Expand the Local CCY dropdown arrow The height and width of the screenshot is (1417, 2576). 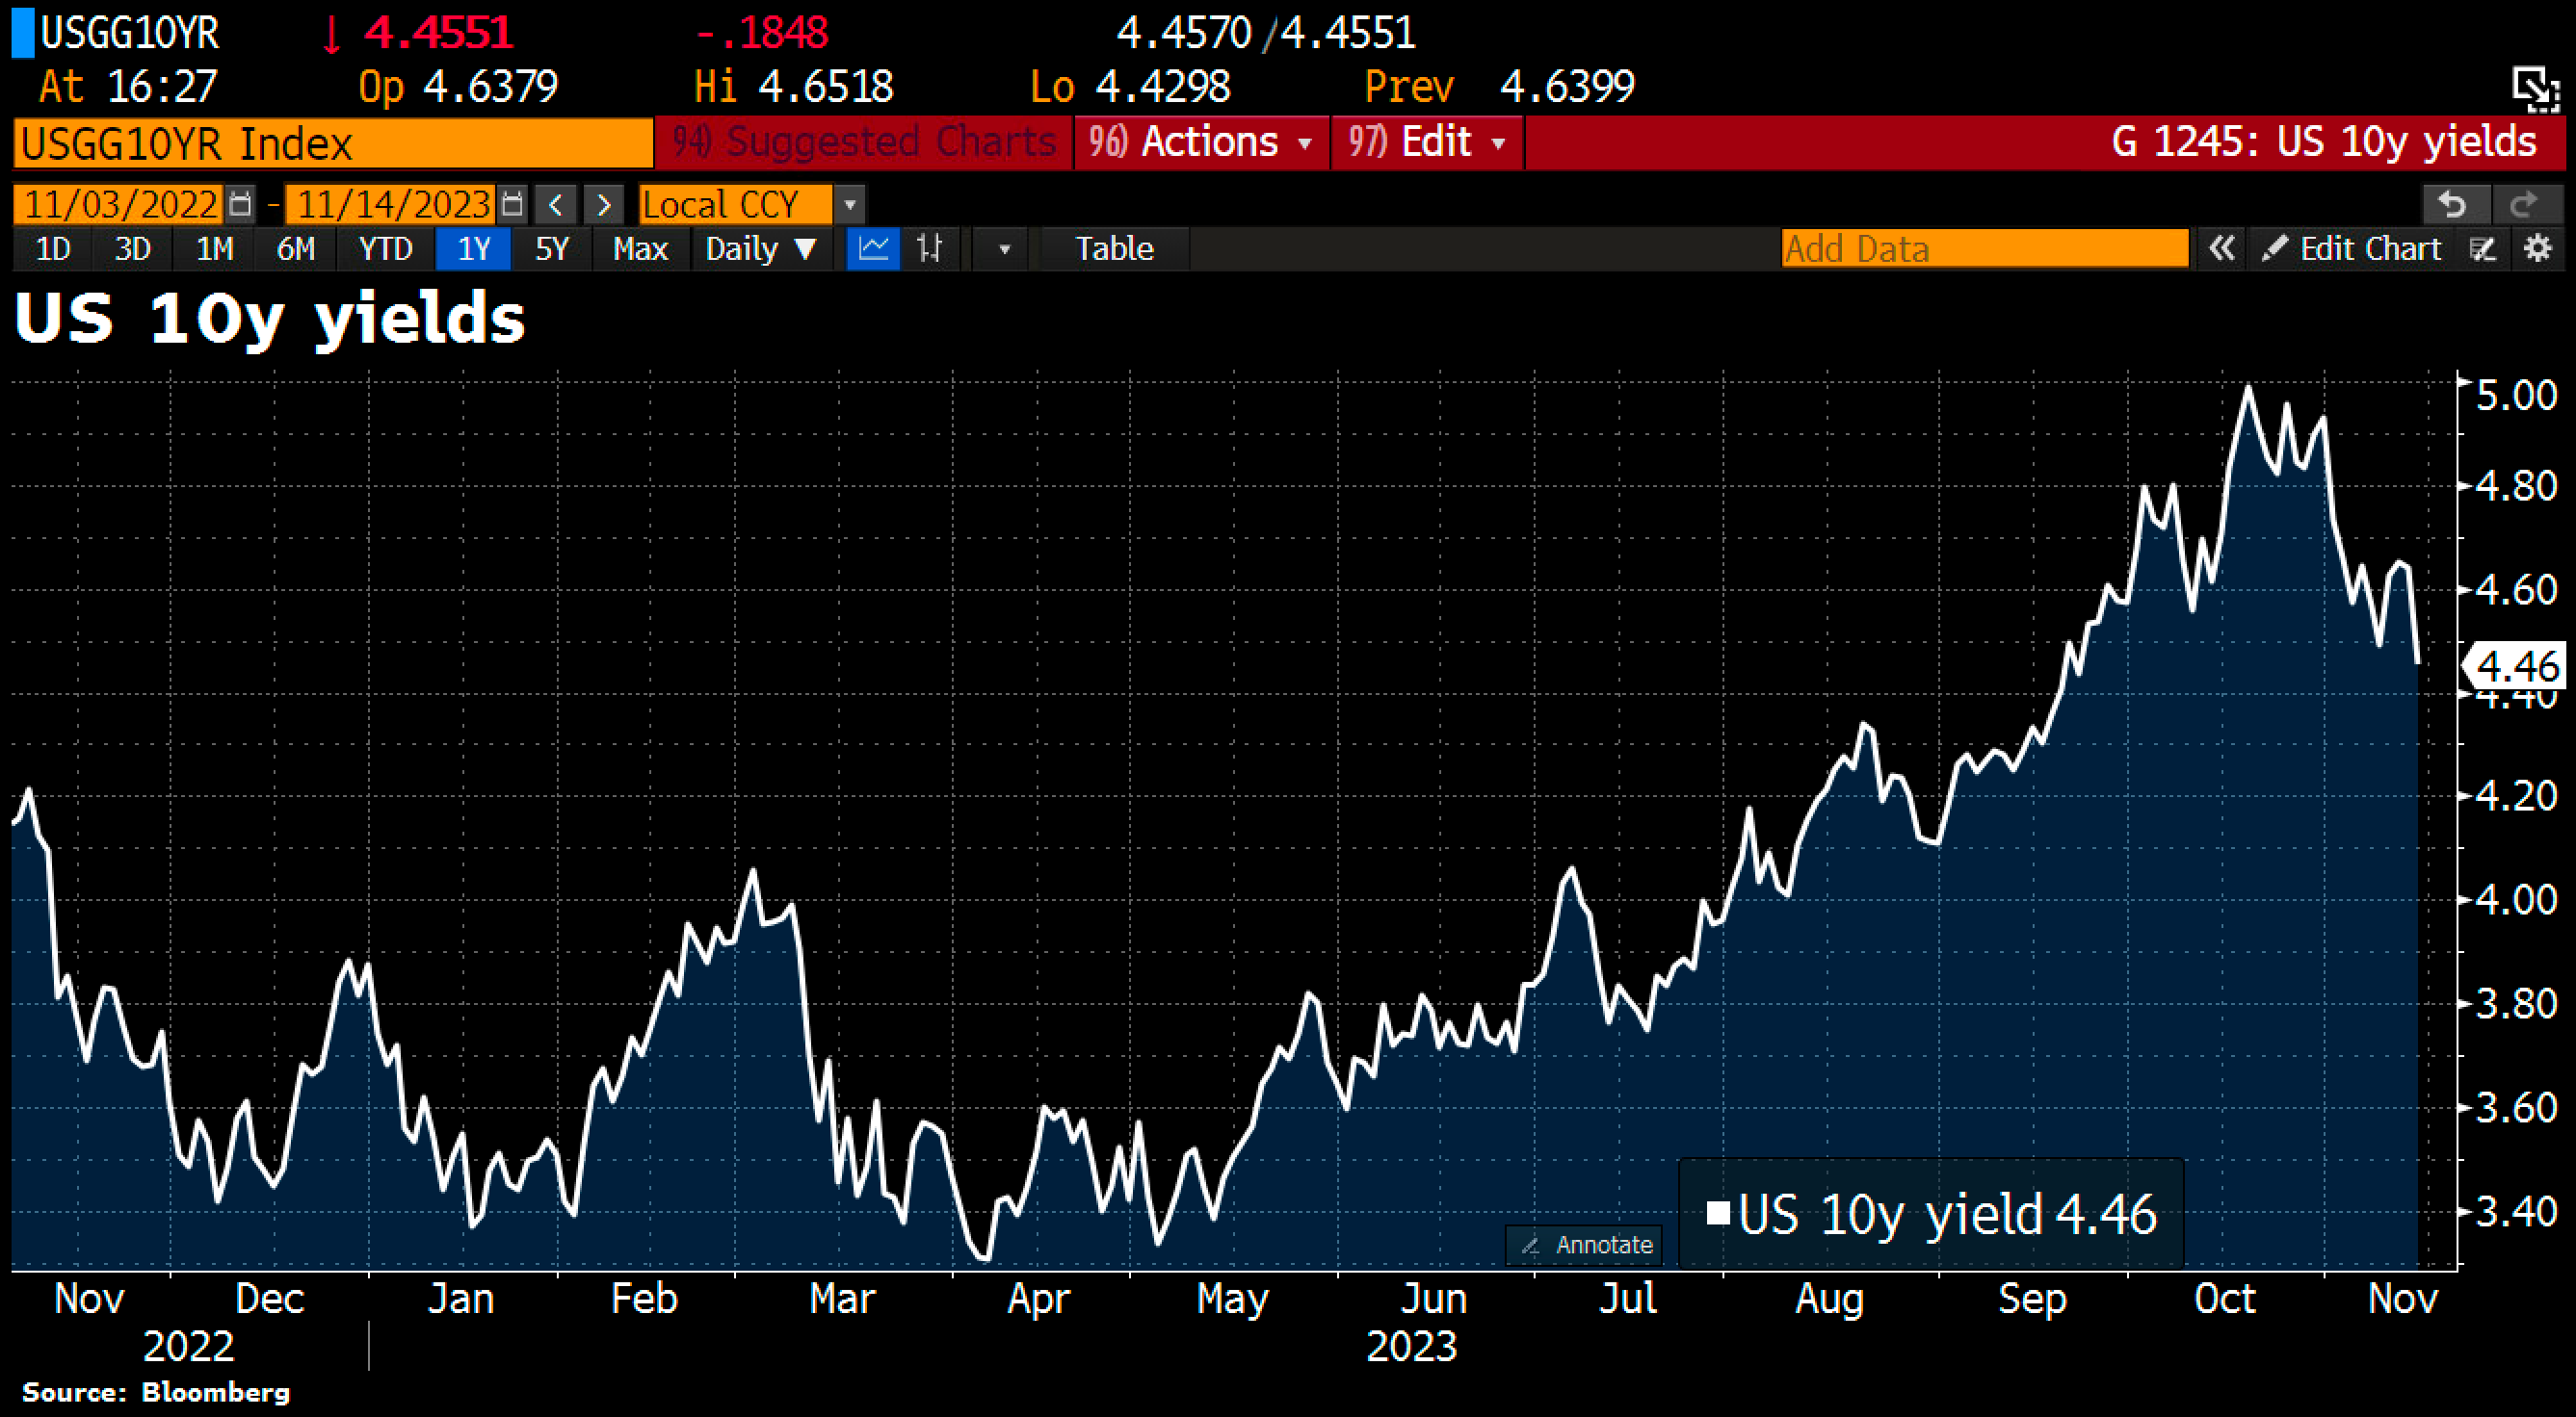pos(850,205)
